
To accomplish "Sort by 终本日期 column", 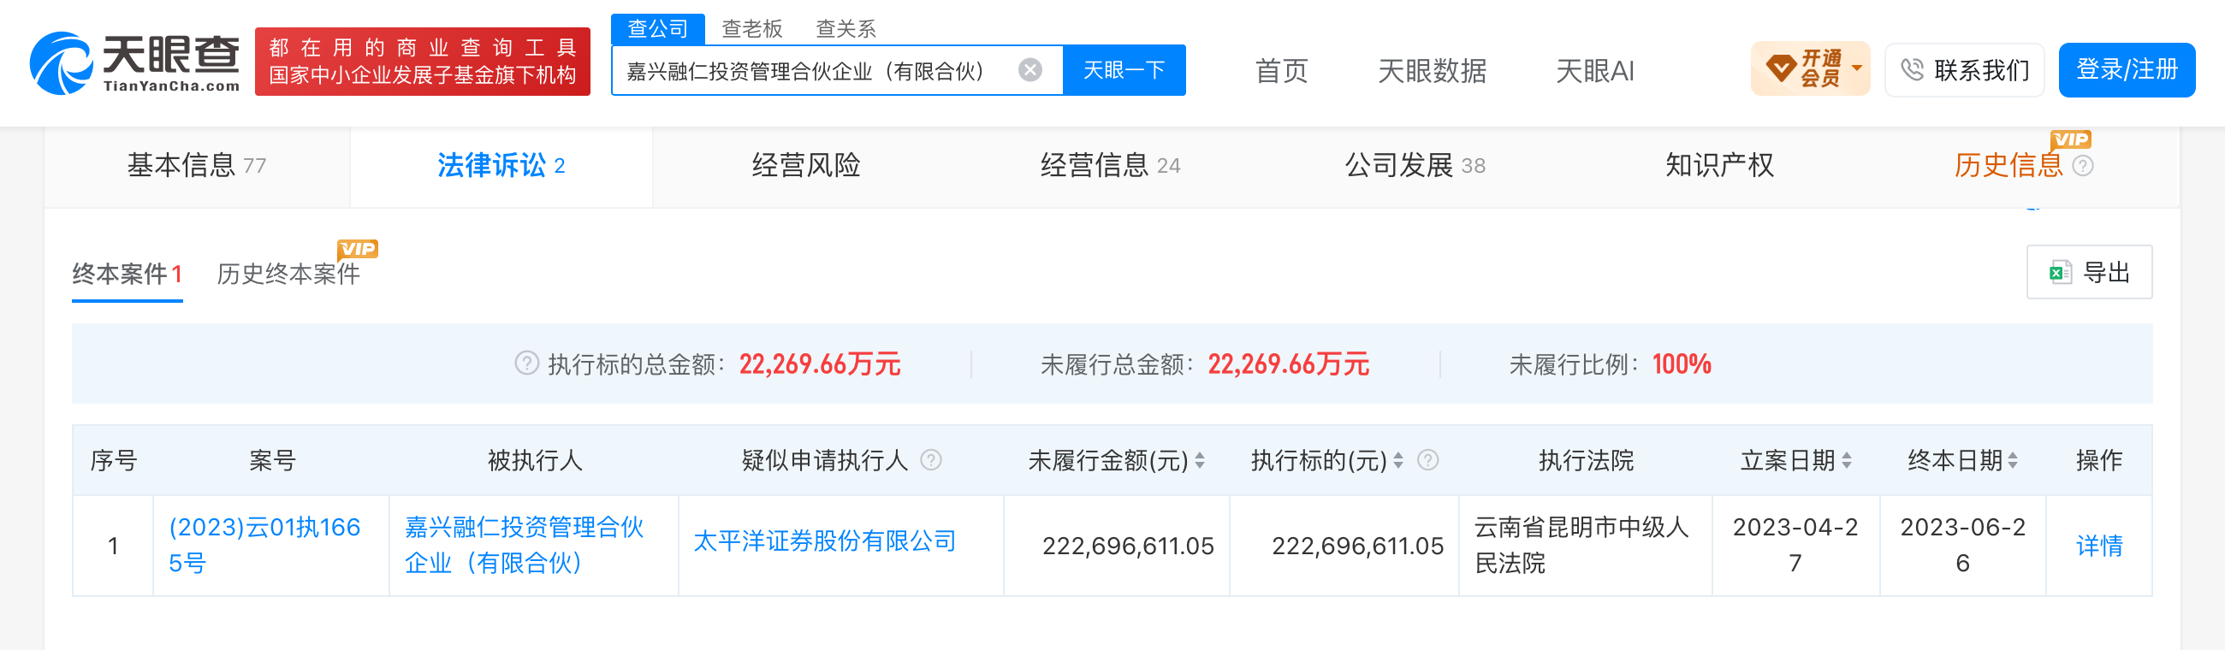I will (2013, 461).
